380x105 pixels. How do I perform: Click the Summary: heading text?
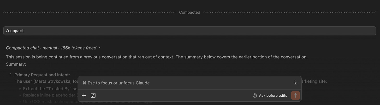click(16, 64)
